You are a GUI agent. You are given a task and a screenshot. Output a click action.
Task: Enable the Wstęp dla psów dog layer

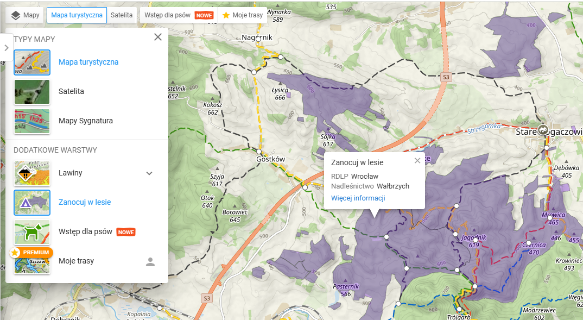coord(32,232)
